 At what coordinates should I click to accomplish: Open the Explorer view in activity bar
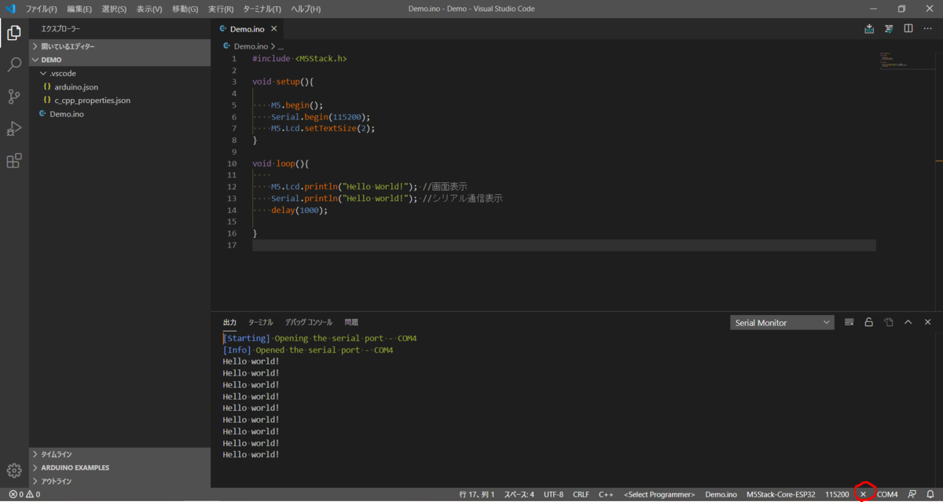point(14,32)
